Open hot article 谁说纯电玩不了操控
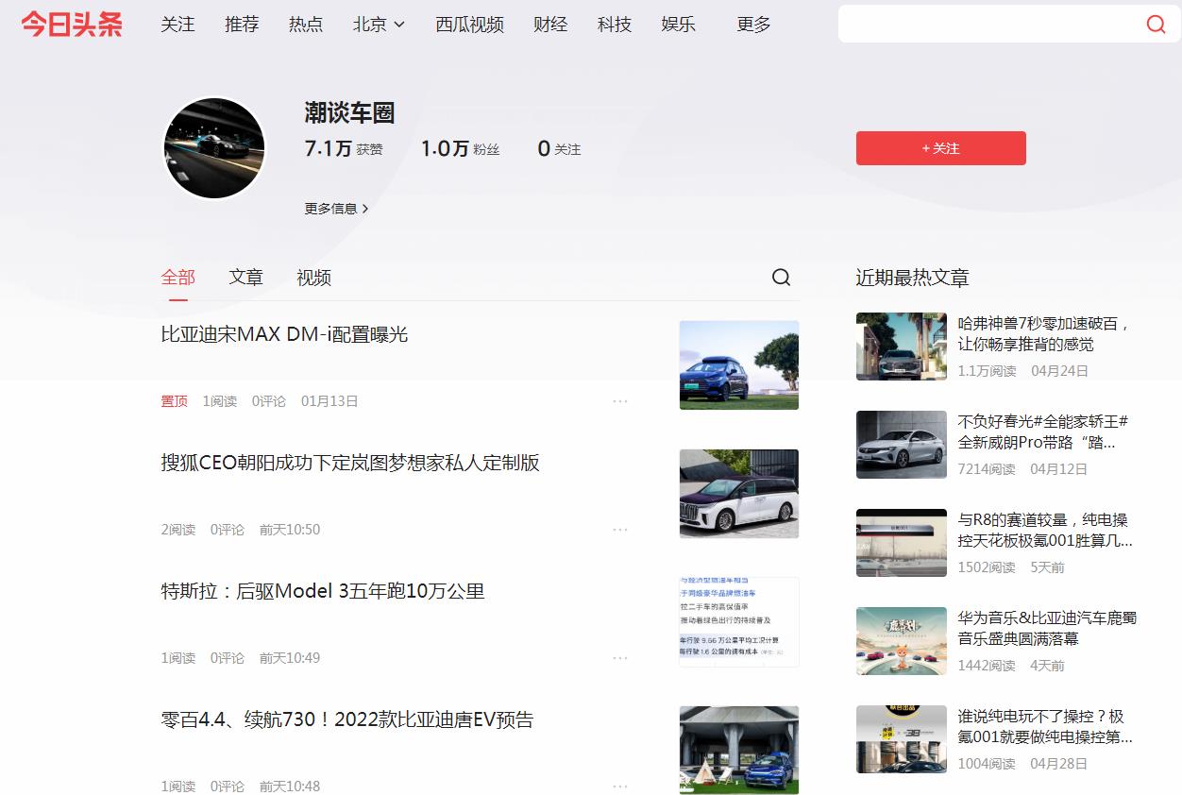The height and width of the screenshot is (795, 1182). [1045, 727]
